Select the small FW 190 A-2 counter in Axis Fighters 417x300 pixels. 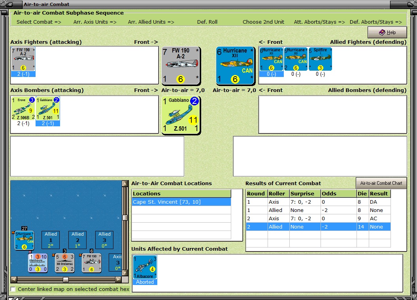(23, 59)
